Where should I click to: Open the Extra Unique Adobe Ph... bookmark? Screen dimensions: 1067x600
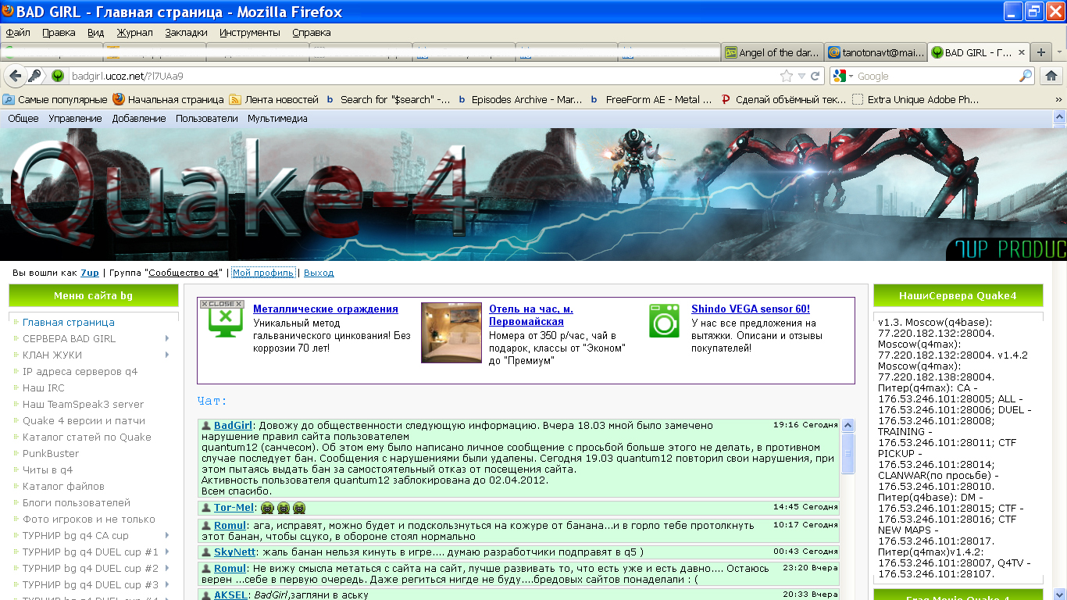(915, 100)
